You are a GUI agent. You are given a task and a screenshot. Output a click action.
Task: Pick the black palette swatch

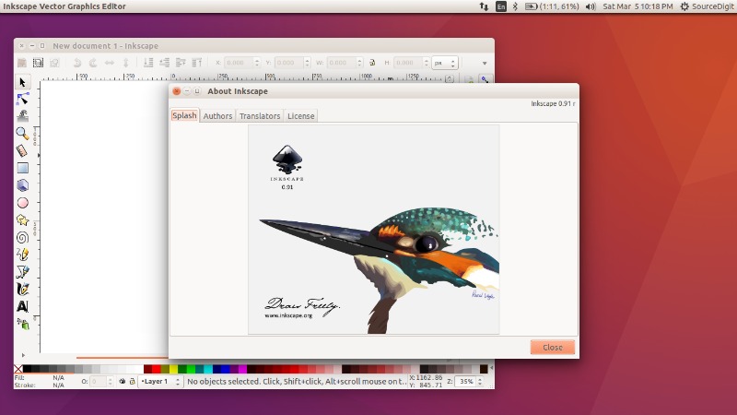click(x=28, y=369)
